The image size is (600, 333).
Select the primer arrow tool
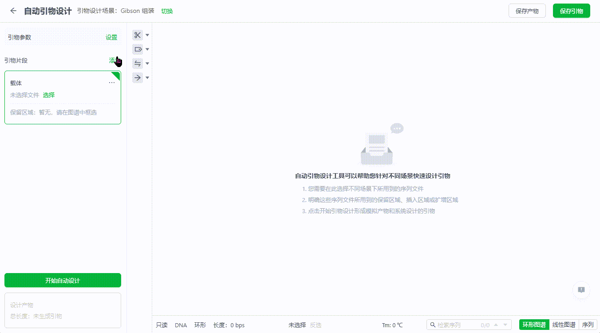click(138, 78)
